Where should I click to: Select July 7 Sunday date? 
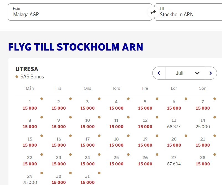coord(203,105)
